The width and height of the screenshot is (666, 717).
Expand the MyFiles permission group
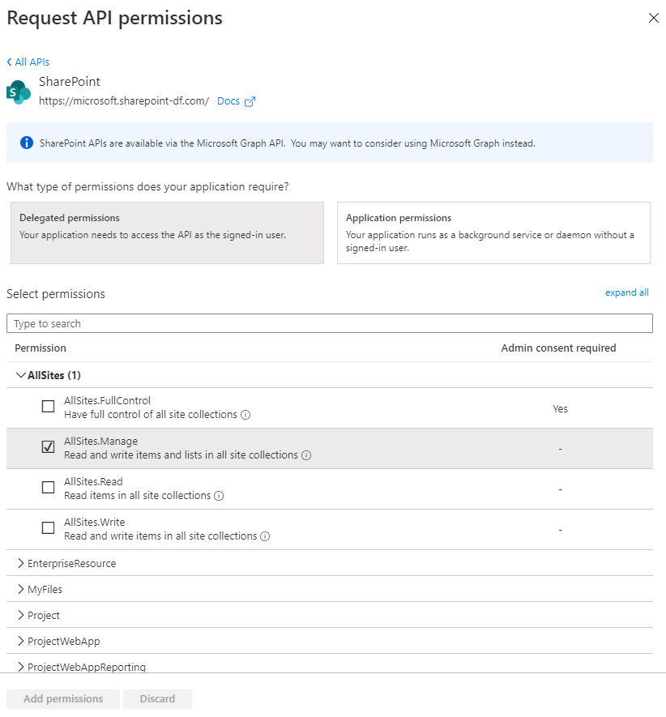21,589
